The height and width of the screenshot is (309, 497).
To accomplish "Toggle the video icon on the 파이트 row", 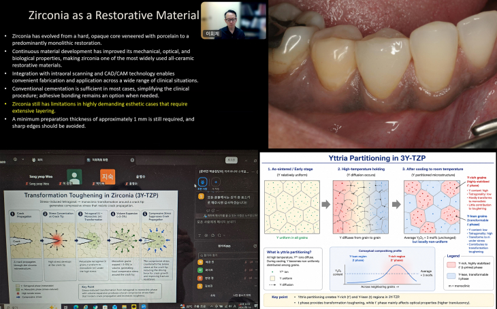I will coord(251,270).
